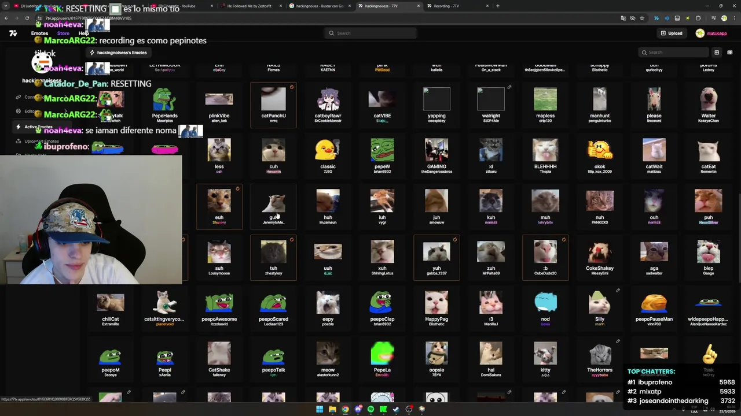Open brian6932 author link under pepeW
The image size is (741, 416).
tap(382, 172)
